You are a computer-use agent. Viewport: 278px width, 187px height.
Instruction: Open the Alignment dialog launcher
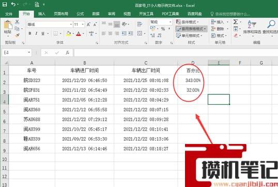click(146, 43)
